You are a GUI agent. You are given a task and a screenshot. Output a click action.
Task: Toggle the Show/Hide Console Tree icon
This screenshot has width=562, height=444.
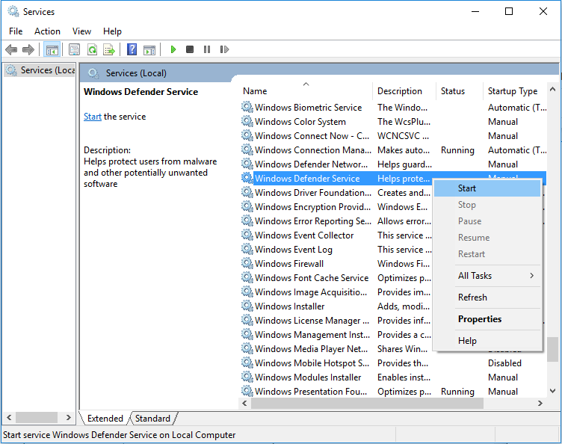[52, 49]
